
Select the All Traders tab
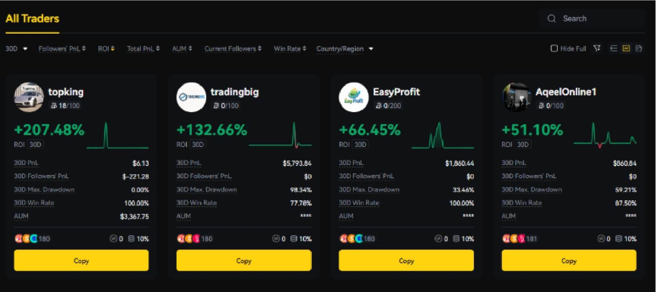pyautogui.click(x=32, y=19)
